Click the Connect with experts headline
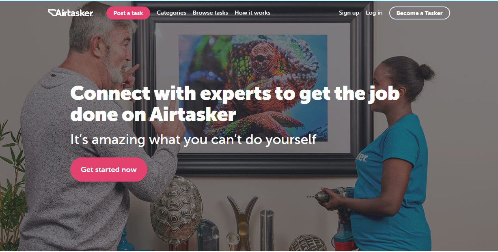This screenshot has width=498, height=252. (235, 104)
